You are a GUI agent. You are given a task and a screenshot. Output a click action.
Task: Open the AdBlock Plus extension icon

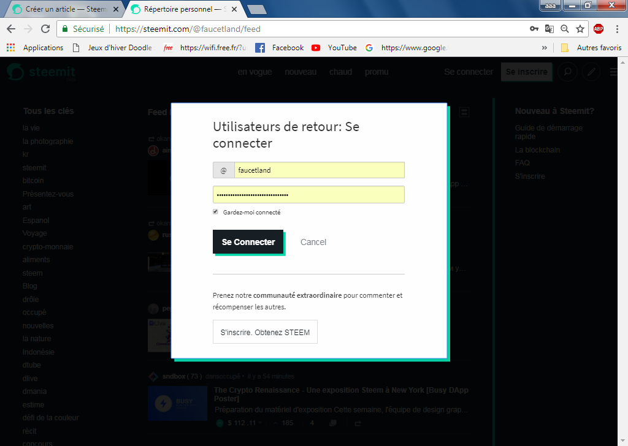[x=599, y=29]
